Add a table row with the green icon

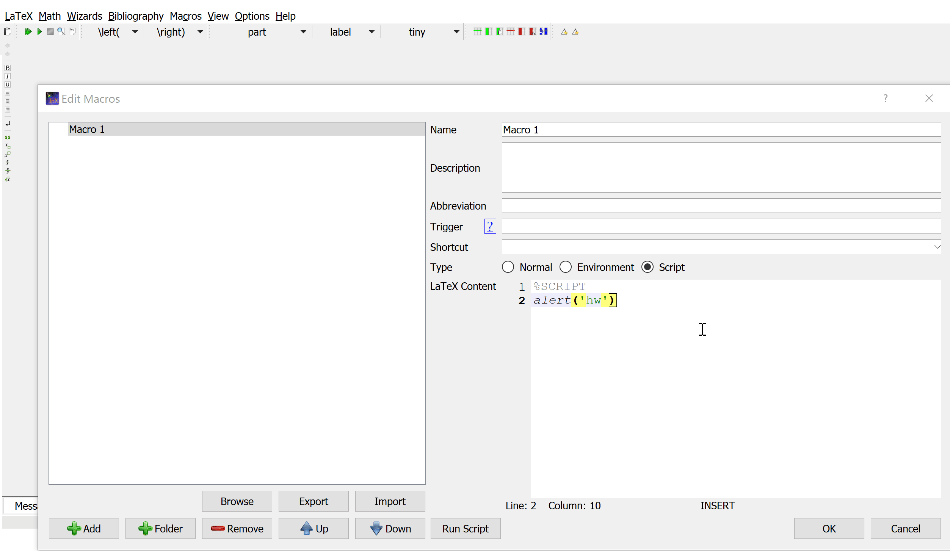point(477,31)
